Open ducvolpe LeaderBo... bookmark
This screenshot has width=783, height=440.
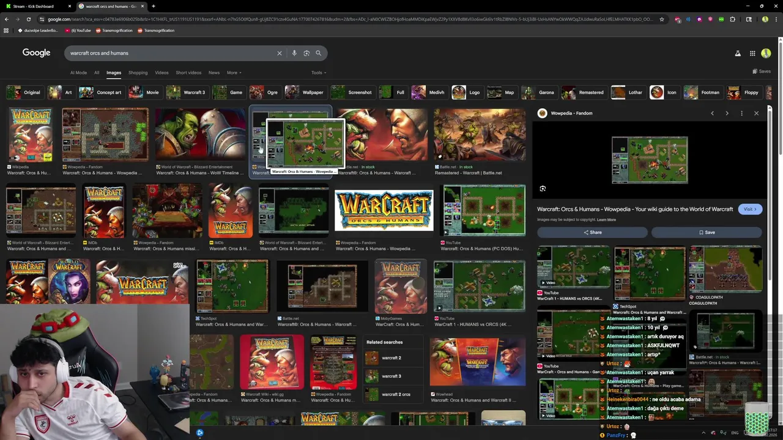pos(38,30)
